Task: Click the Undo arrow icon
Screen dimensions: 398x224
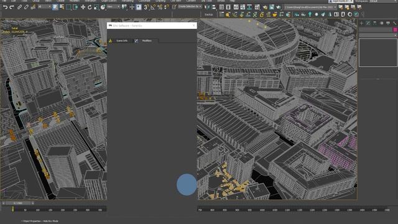Action: tap(6, 7)
